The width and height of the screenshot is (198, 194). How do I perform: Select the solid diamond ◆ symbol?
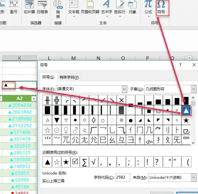(x=75, y=120)
